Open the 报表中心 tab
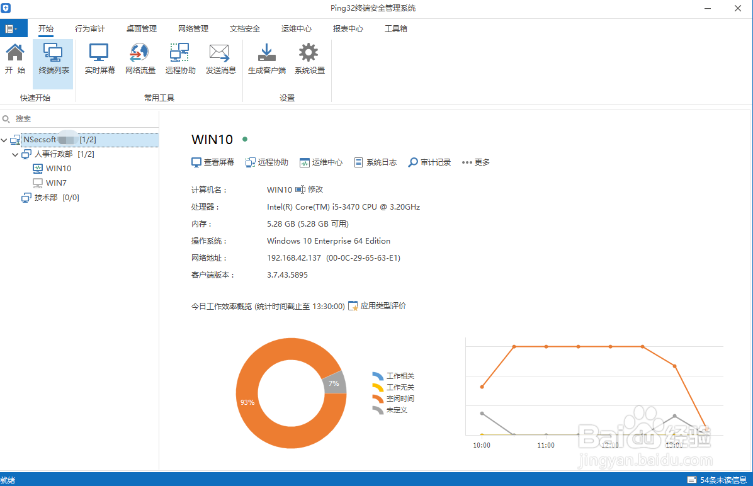 348,29
